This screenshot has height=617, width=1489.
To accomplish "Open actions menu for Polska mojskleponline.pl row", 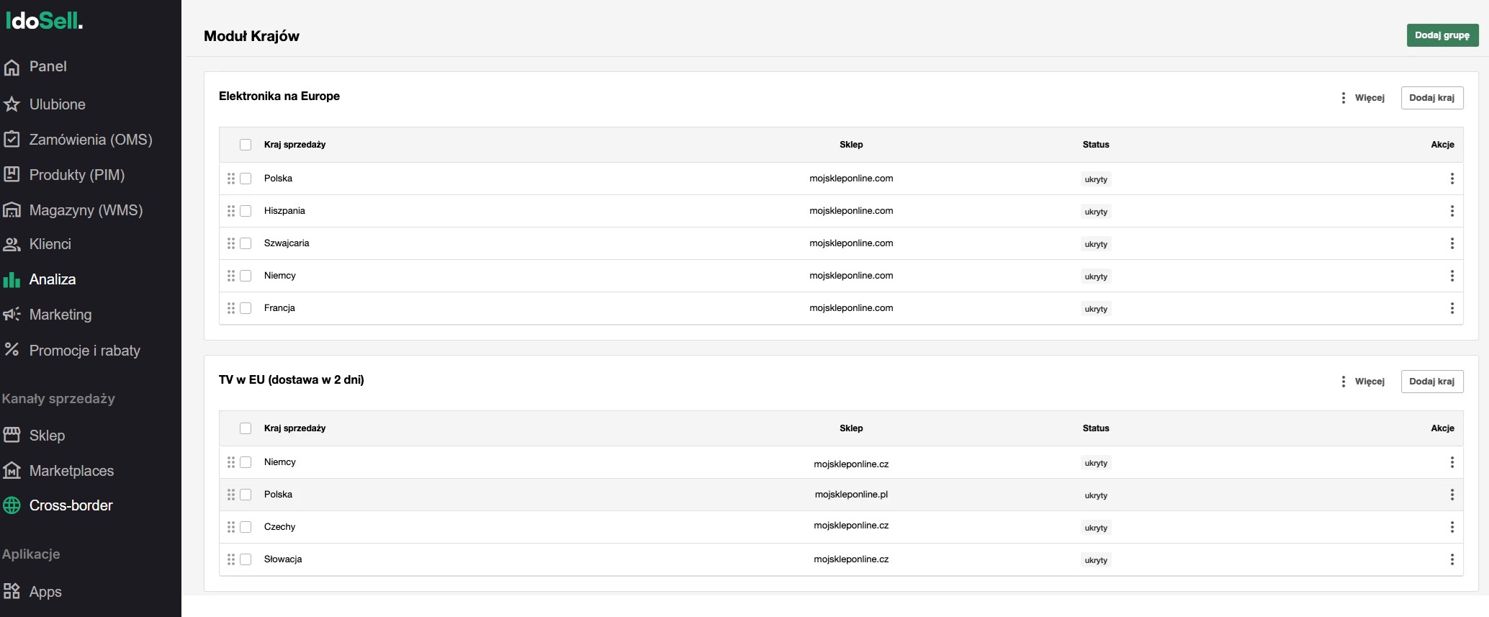I will [x=1452, y=495].
